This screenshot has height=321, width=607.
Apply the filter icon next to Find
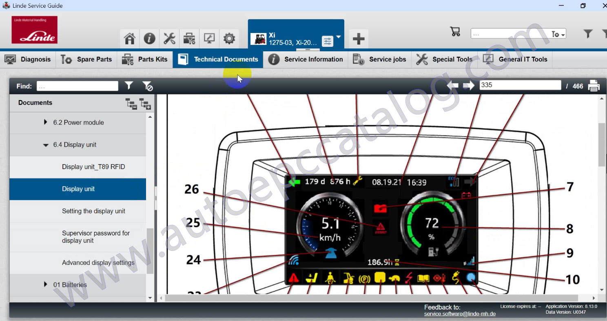[x=129, y=86]
